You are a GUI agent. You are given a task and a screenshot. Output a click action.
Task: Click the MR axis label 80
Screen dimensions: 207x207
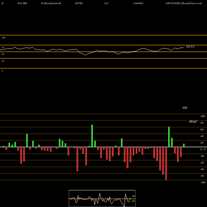(x=202, y=123)
